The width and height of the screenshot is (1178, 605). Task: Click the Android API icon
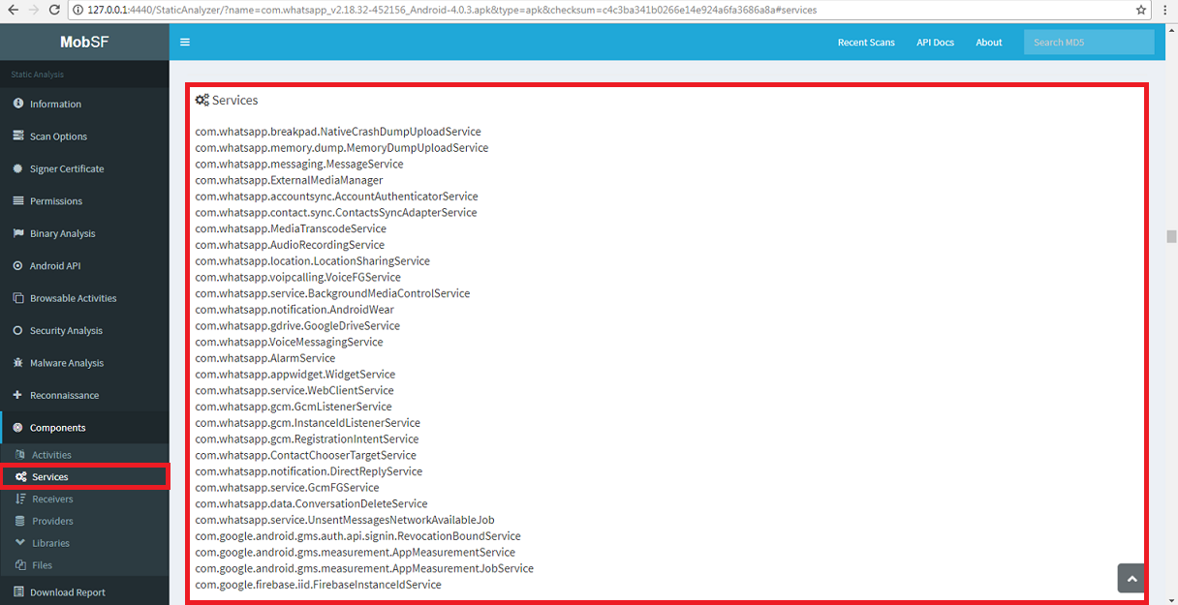18,265
